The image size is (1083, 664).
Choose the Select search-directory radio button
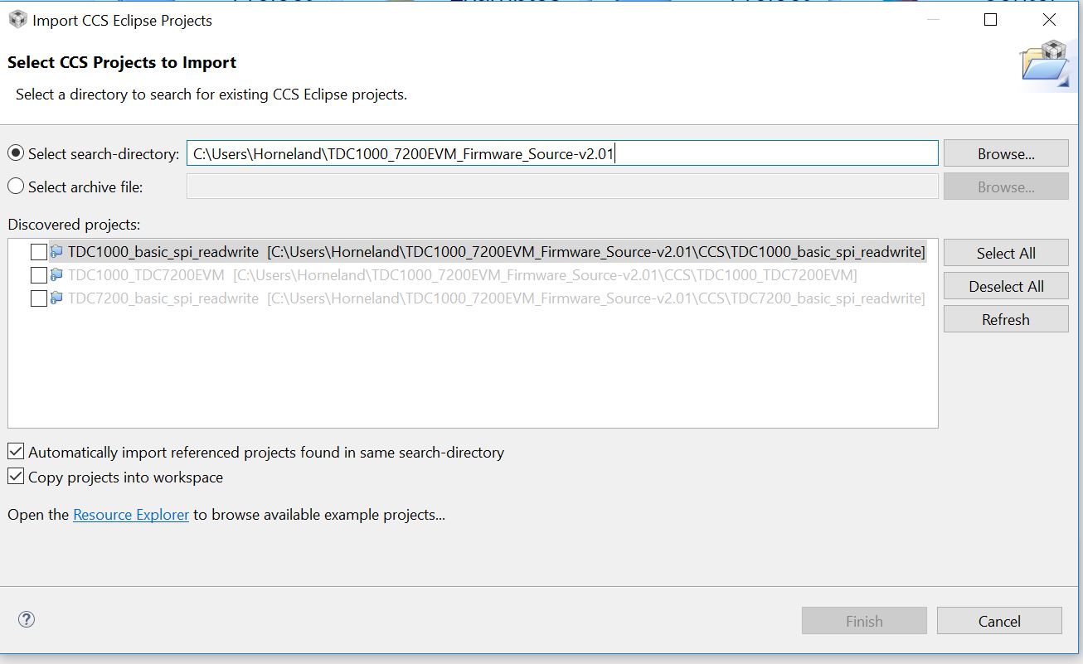(x=16, y=153)
